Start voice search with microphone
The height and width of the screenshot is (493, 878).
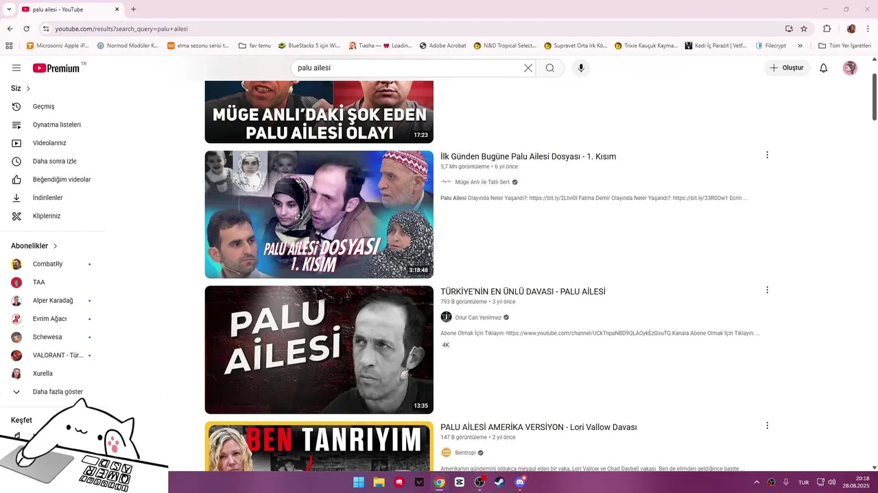click(x=581, y=68)
